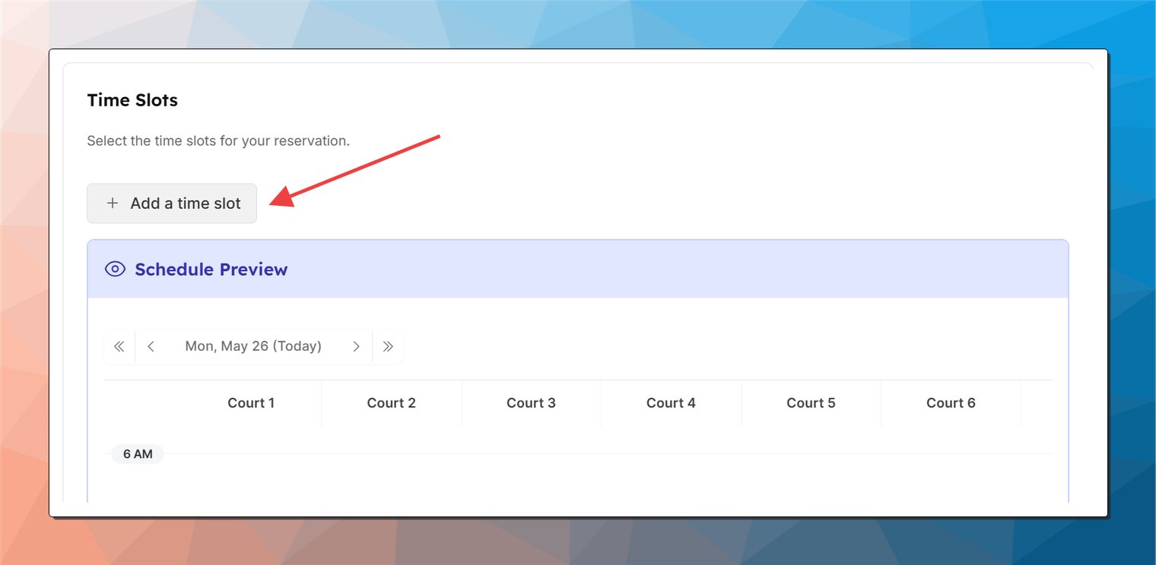Click the plus icon on Add a time slot
Viewport: 1156px width, 565px height.
113,204
